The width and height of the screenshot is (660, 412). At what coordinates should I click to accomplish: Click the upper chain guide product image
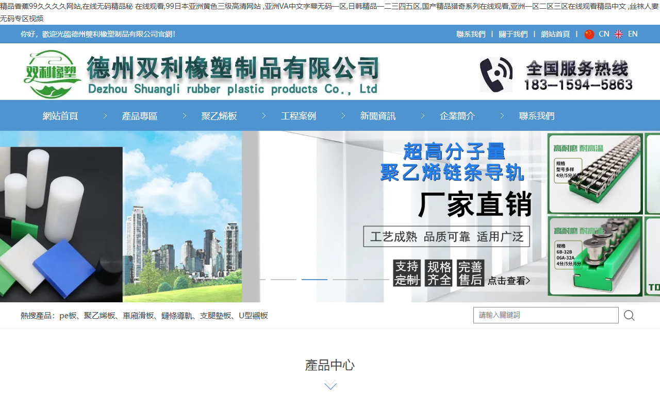[x=595, y=174]
